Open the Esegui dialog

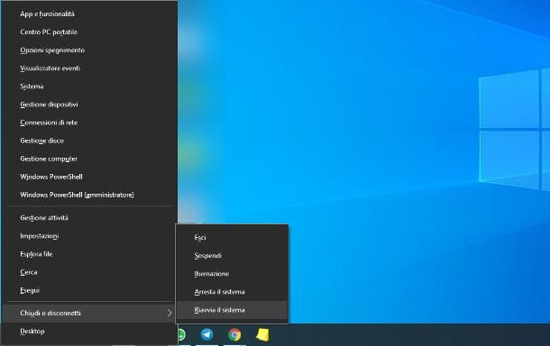click(x=89, y=291)
